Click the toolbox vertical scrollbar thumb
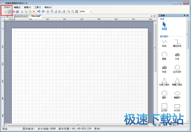The height and width of the screenshot is (132, 191). coord(187,34)
